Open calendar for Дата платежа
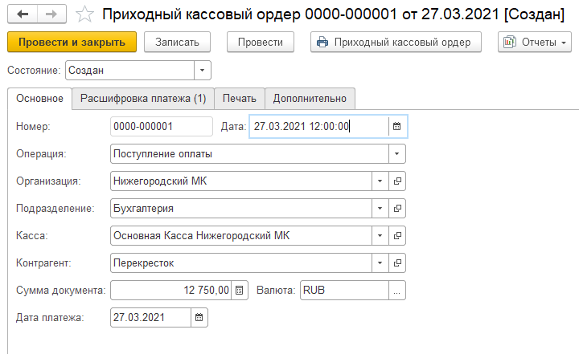This screenshot has height=354, width=579. point(199,317)
